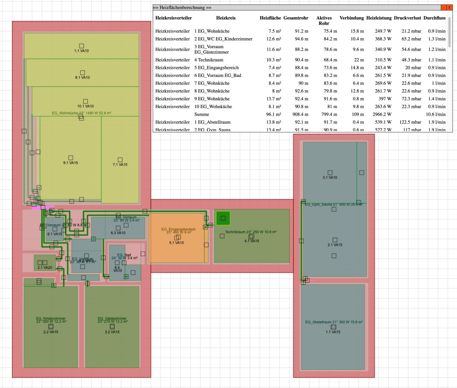
Task: Select the EG_Abstellraum room label
Action: 334,322
